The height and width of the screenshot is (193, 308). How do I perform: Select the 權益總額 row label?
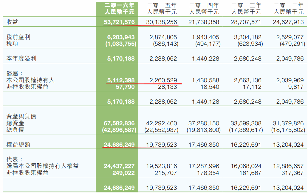pos(18,145)
